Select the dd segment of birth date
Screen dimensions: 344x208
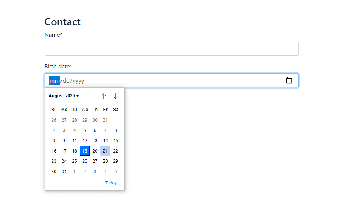click(66, 81)
